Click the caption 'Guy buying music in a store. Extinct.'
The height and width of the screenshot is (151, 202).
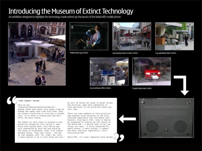click(125, 53)
